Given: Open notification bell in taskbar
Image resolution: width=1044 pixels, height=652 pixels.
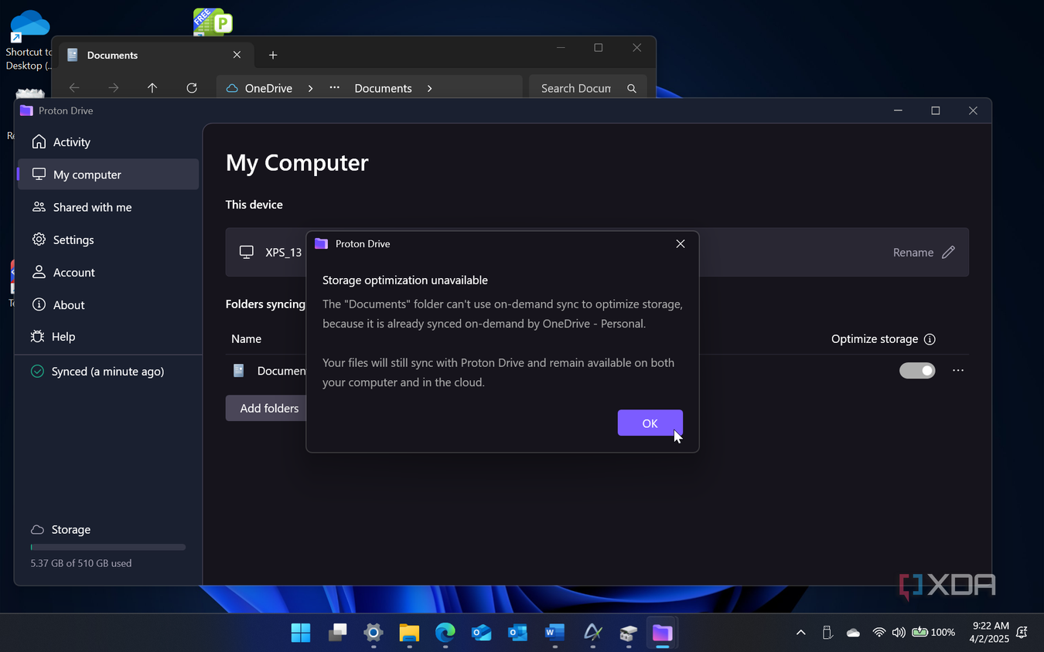Looking at the screenshot, I should pos(1022,633).
